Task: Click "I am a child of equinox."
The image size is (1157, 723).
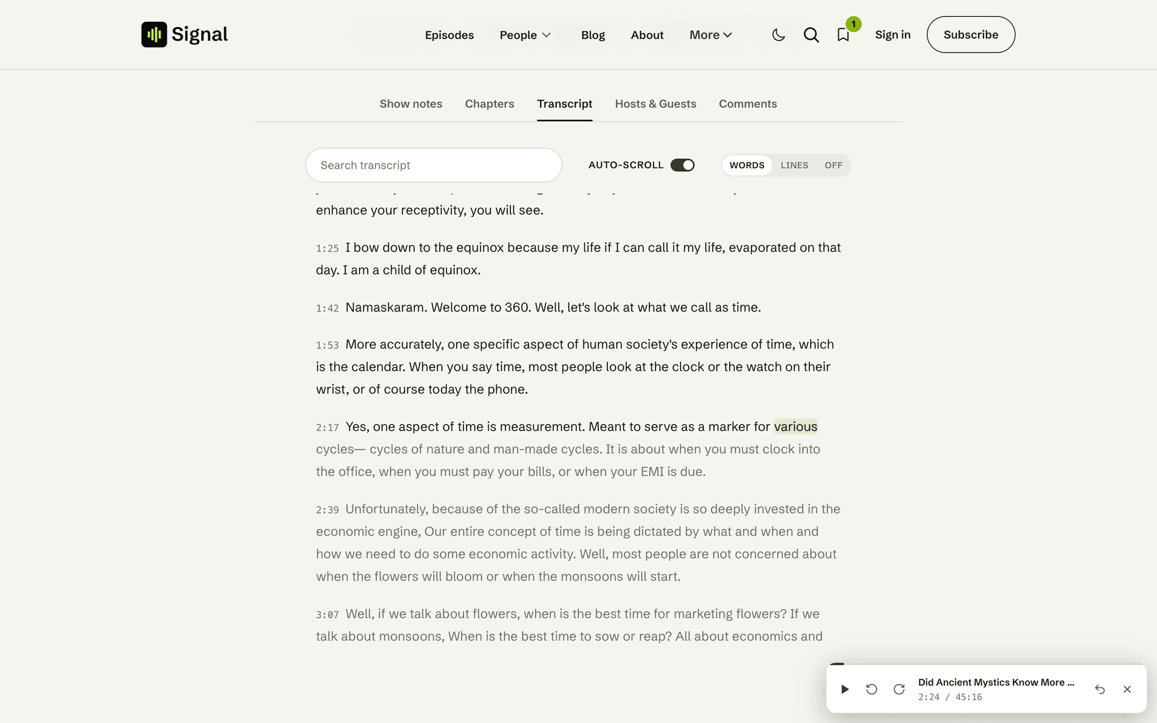Action: [x=412, y=270]
